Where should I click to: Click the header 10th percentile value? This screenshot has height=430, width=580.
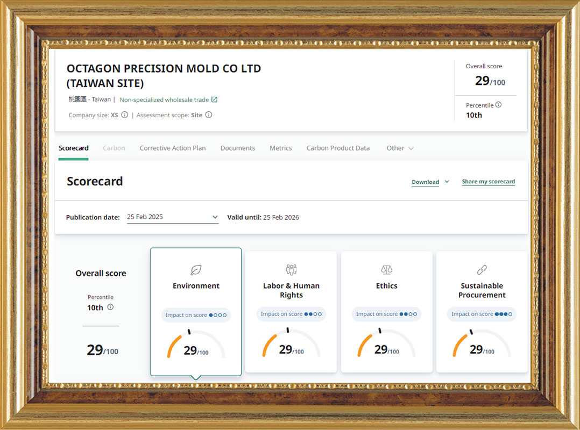click(x=474, y=115)
